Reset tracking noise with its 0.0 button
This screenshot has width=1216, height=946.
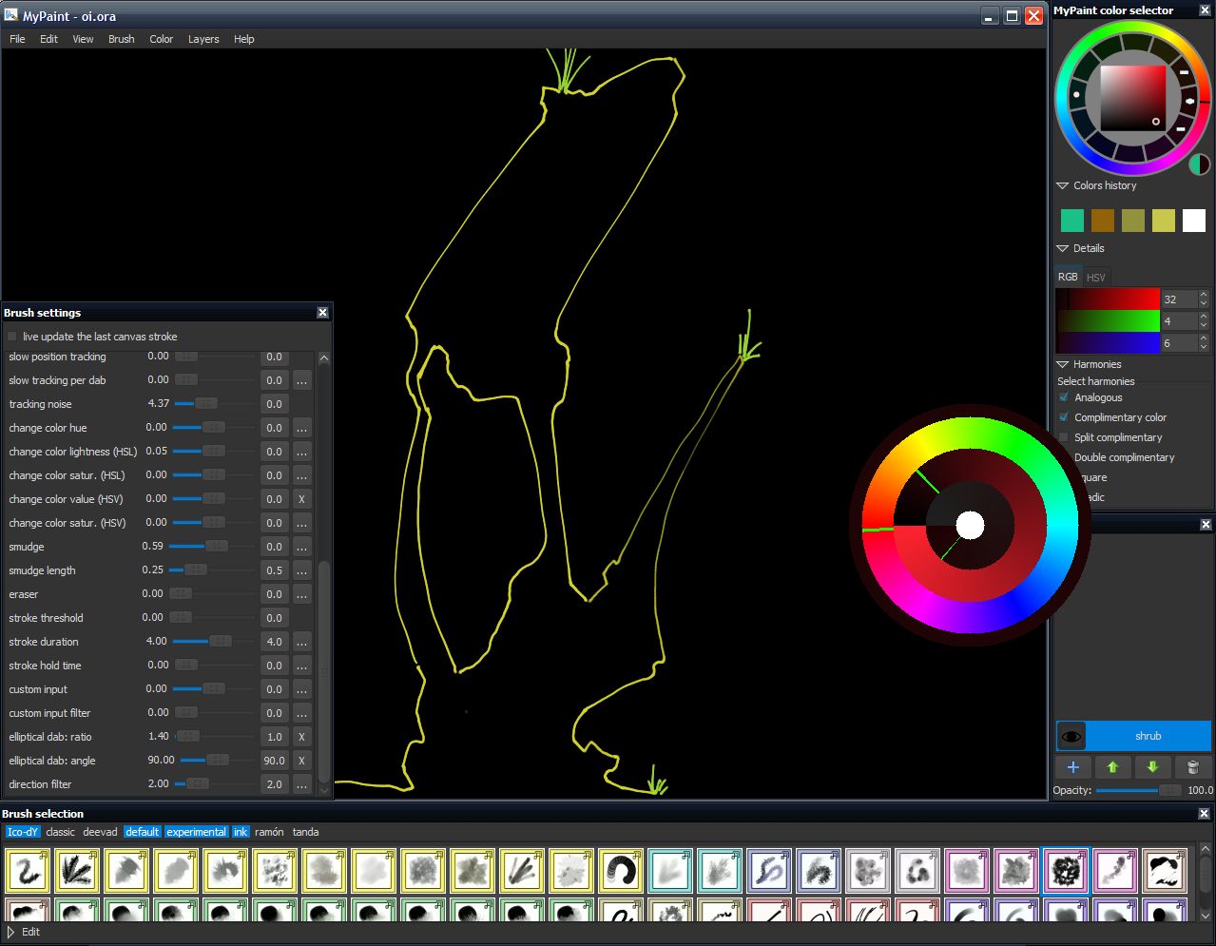[x=274, y=404]
